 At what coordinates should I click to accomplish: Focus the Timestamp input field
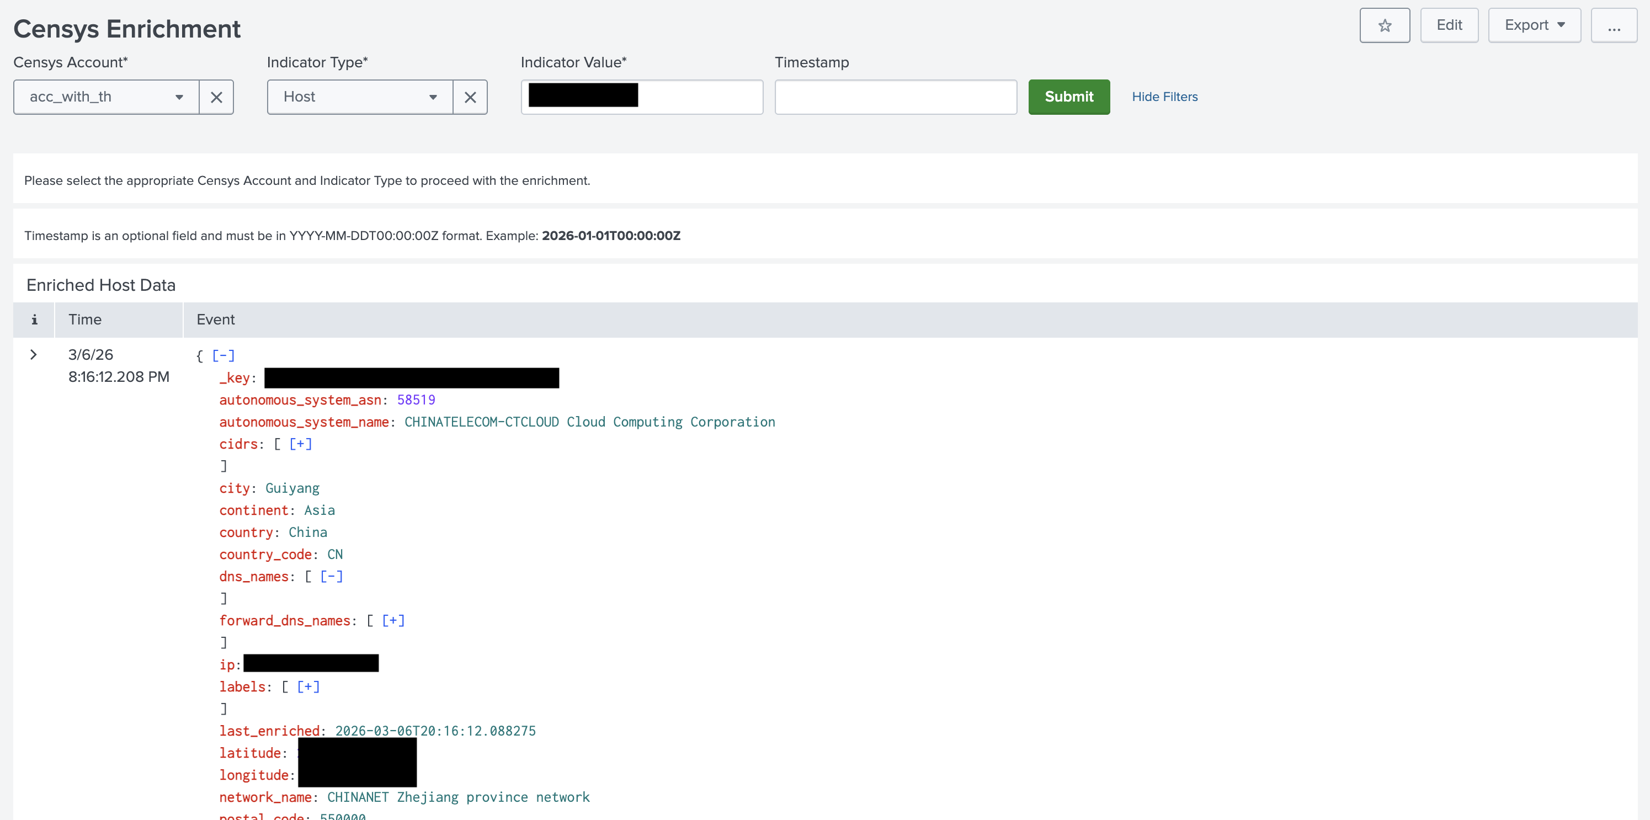click(x=896, y=97)
